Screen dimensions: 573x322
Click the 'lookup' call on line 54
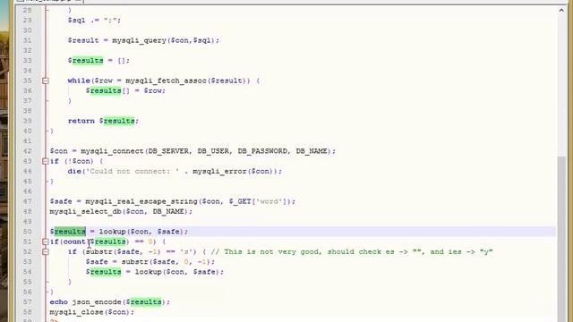(x=148, y=272)
